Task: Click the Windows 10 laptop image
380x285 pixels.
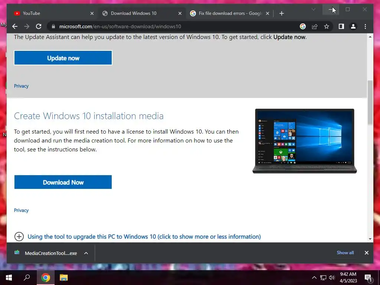Action: click(305, 141)
